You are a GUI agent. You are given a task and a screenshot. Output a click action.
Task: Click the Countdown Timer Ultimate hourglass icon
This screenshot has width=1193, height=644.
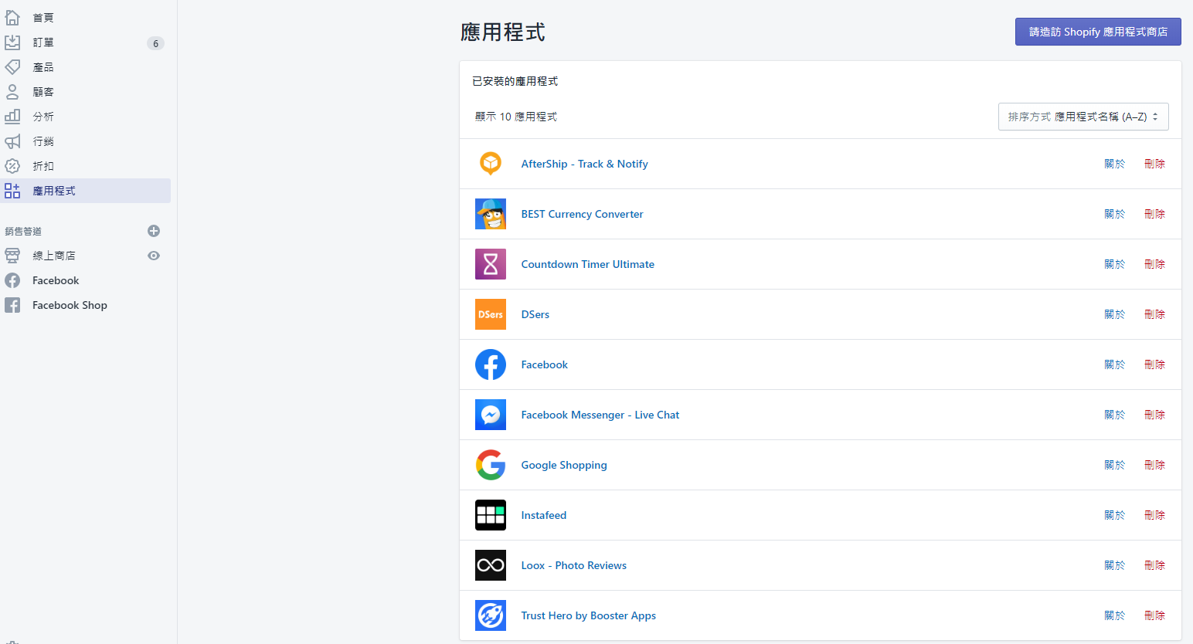pyautogui.click(x=491, y=264)
